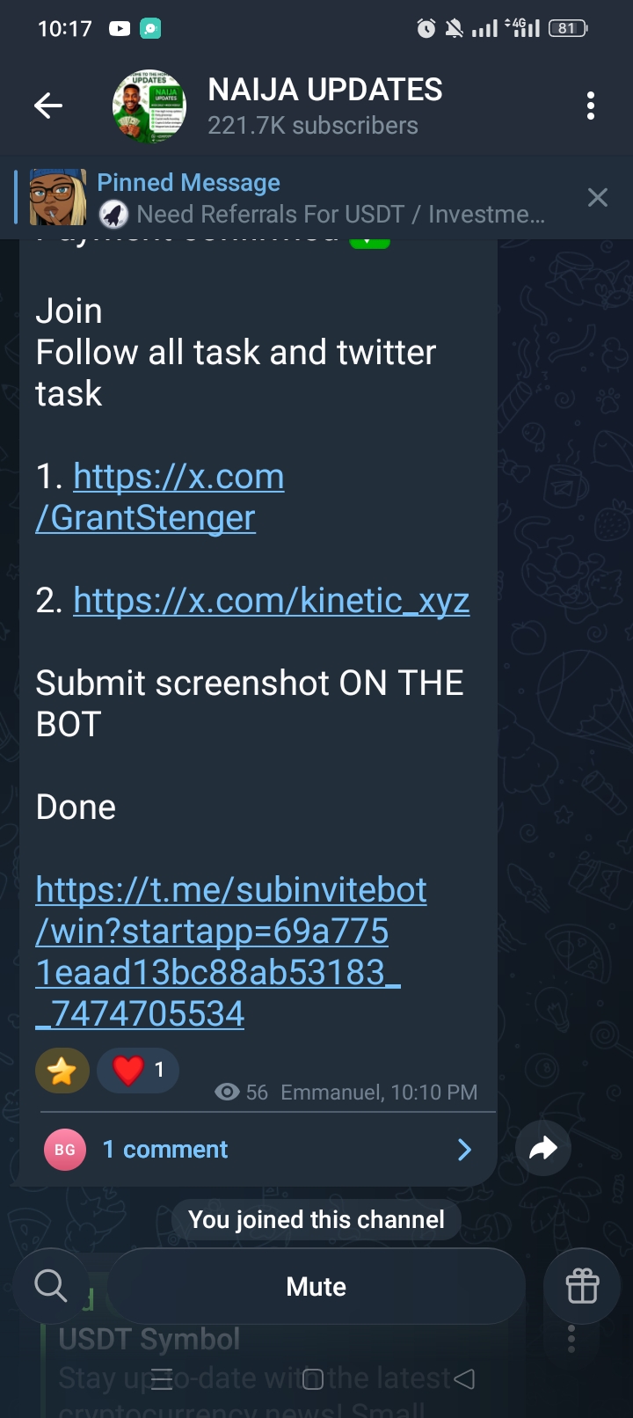Open NAIJA UPDATES channel avatar
633x1418 pixels.
149,106
